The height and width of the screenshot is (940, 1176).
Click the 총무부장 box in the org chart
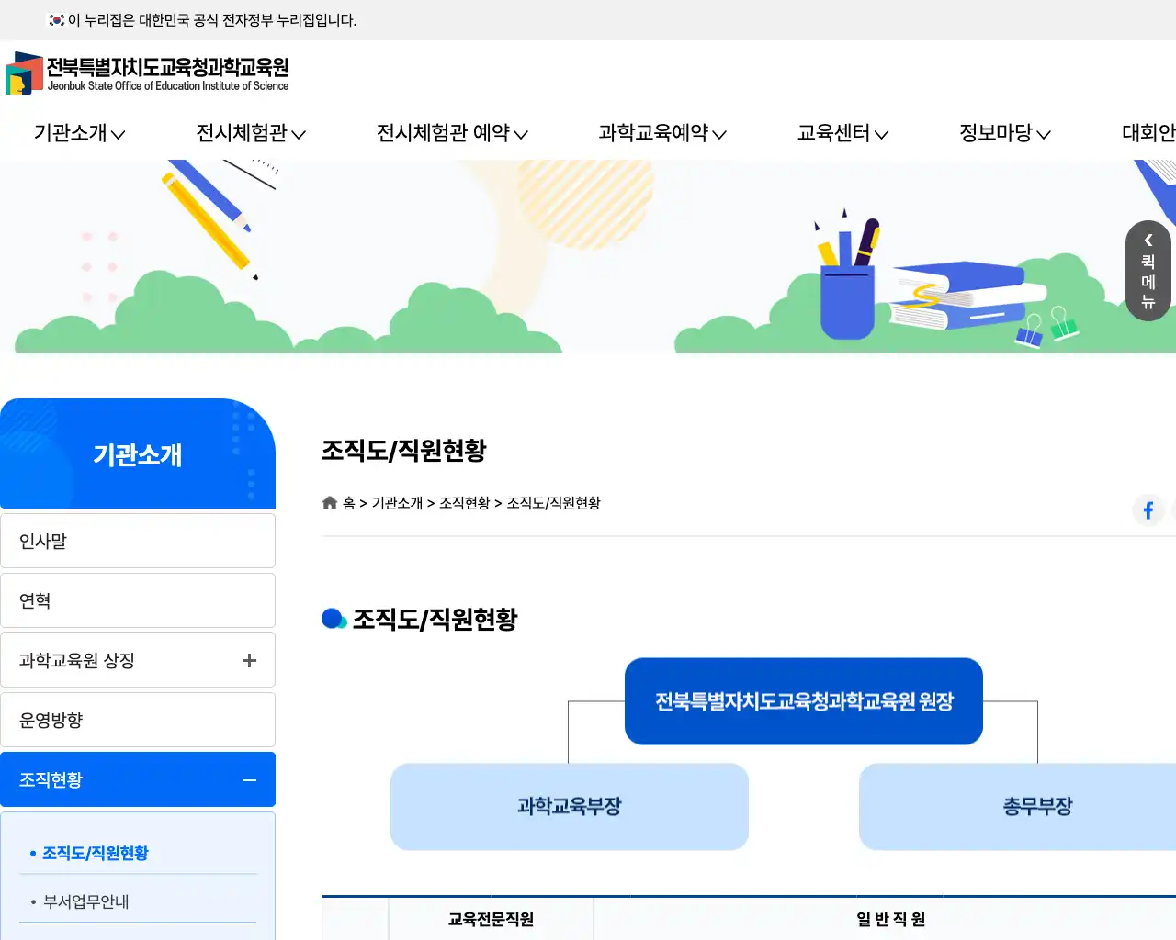coord(1036,807)
